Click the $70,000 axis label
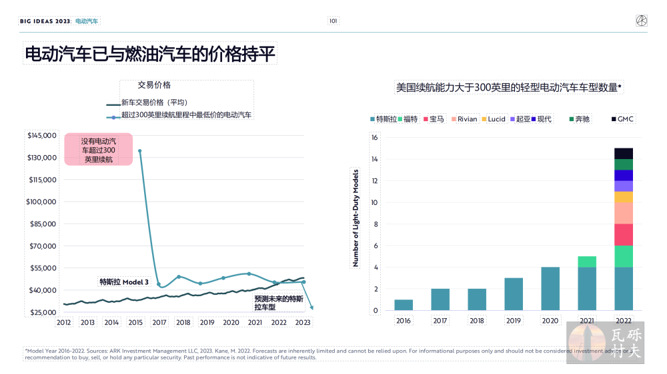667x374 pixels. (x=43, y=246)
